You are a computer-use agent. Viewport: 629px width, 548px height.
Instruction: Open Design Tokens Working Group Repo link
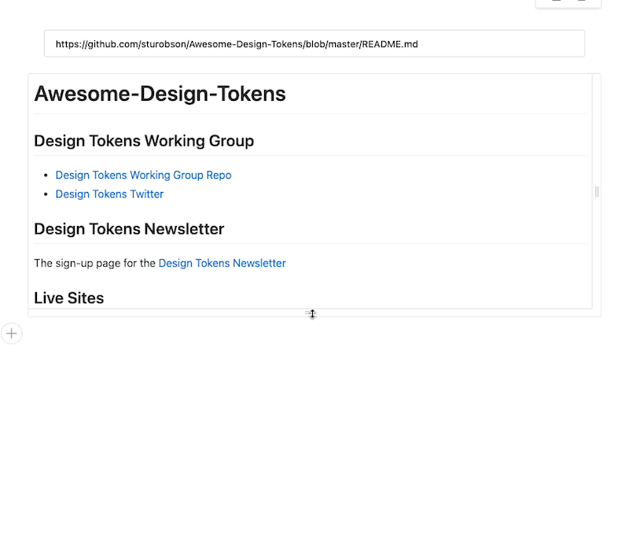click(143, 175)
